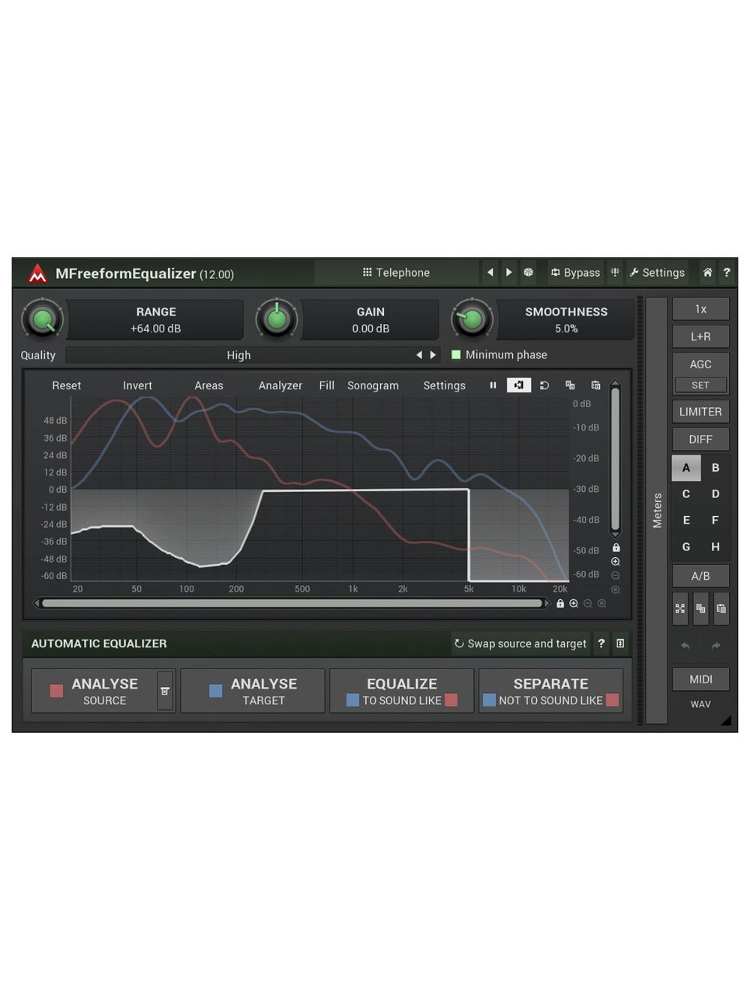The height and width of the screenshot is (990, 750).
Task: Open the Areas menu above graph
Action: pos(208,385)
